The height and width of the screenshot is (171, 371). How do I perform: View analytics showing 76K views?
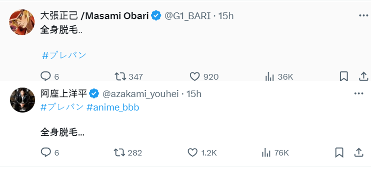[x=267, y=152]
